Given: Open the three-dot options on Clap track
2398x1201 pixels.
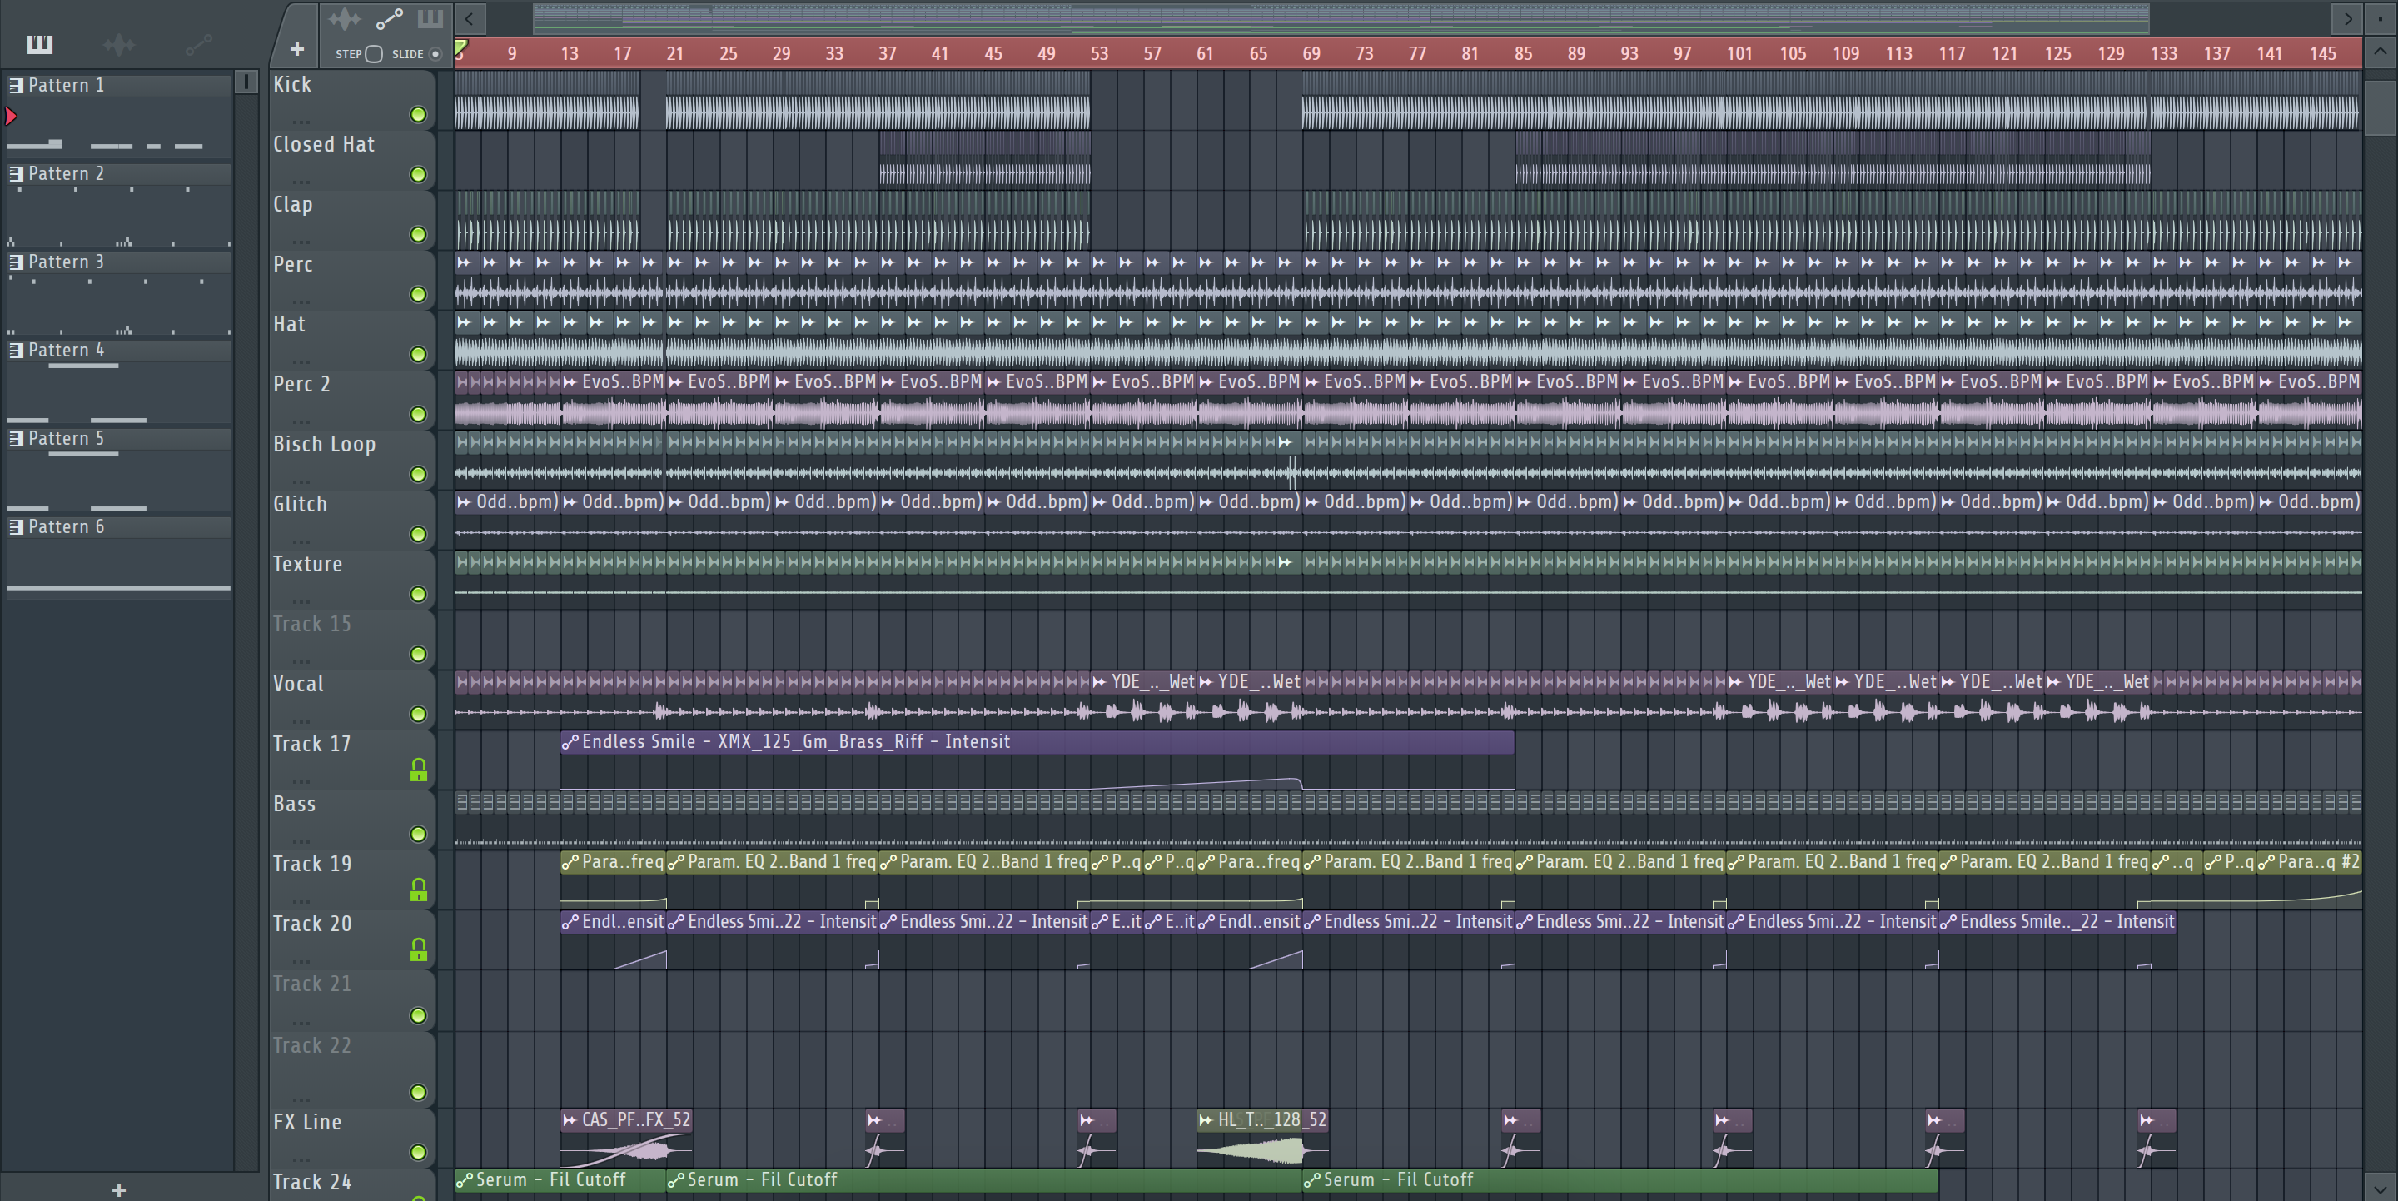Looking at the screenshot, I should coord(301,242).
